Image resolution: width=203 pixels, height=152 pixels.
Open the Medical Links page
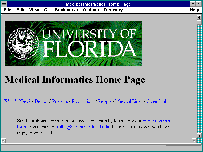pyautogui.click(x=129, y=101)
